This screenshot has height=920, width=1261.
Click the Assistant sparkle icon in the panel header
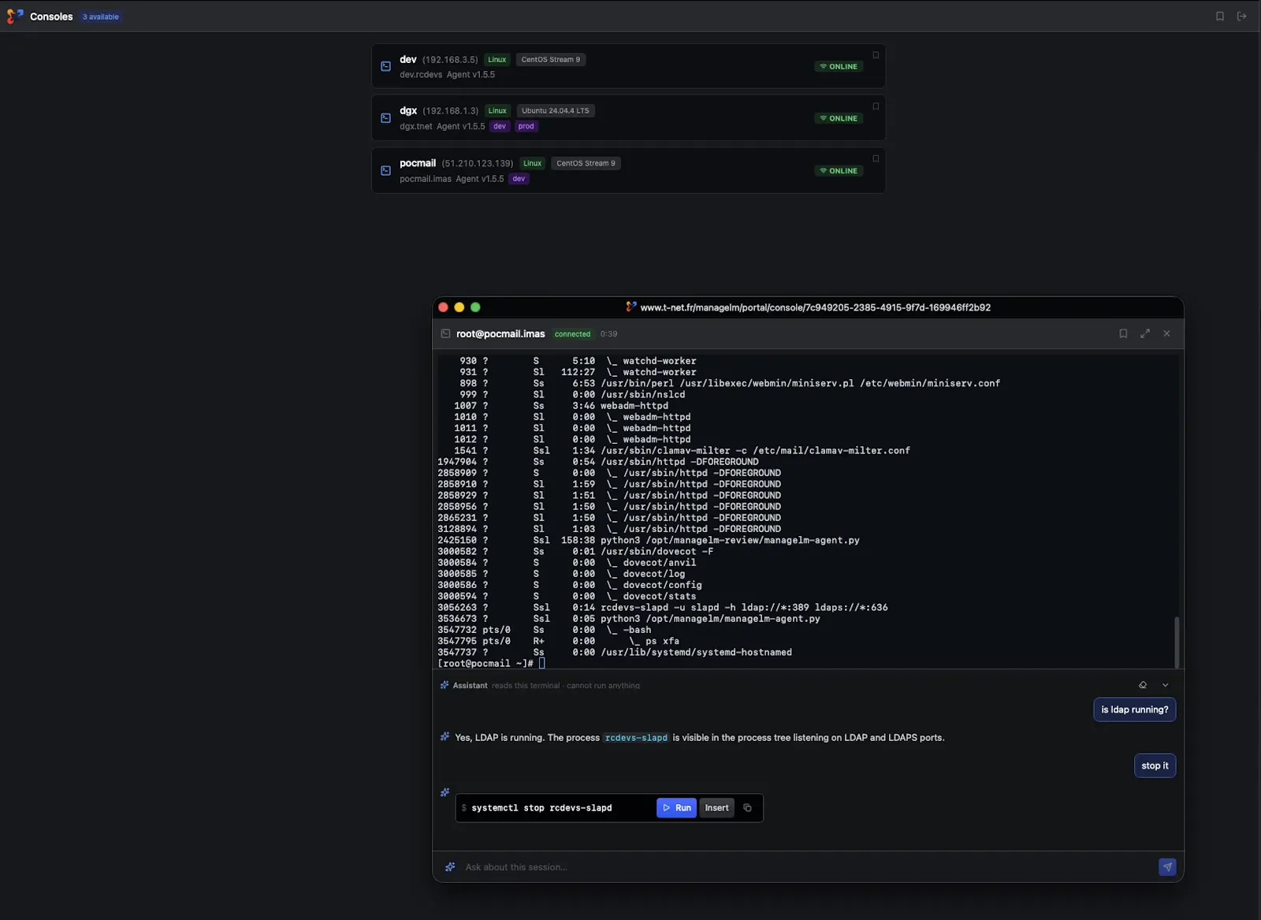445,685
